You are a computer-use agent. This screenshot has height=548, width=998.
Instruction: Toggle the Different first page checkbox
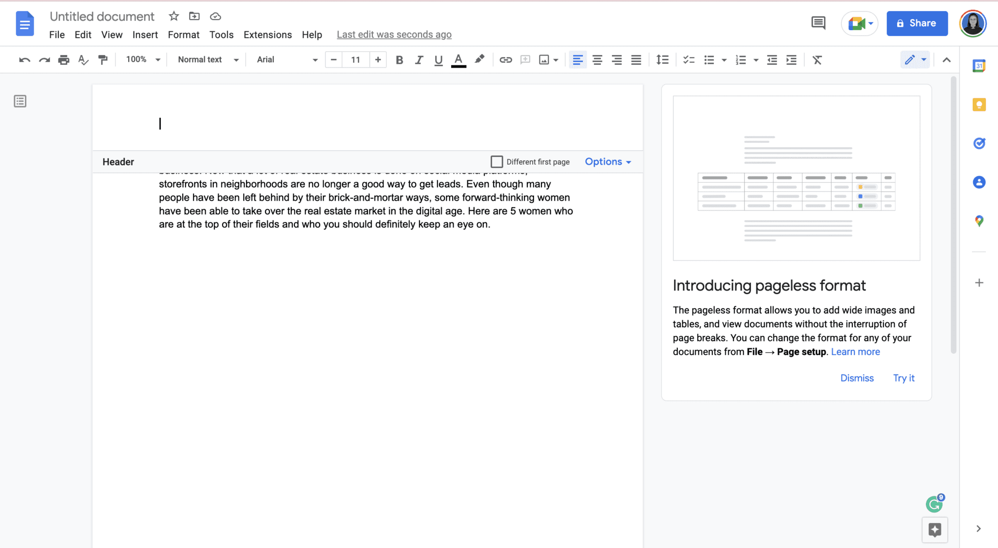coord(497,161)
